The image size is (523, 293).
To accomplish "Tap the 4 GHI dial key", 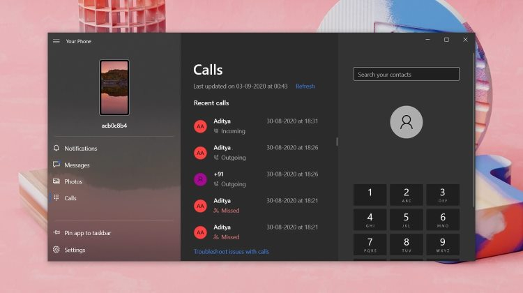I will pos(370,220).
